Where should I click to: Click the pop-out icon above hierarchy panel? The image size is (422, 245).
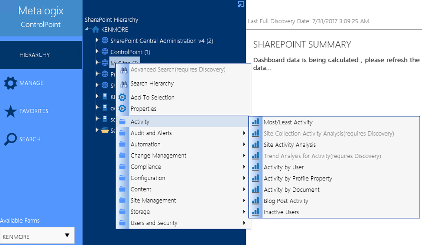[241, 4]
